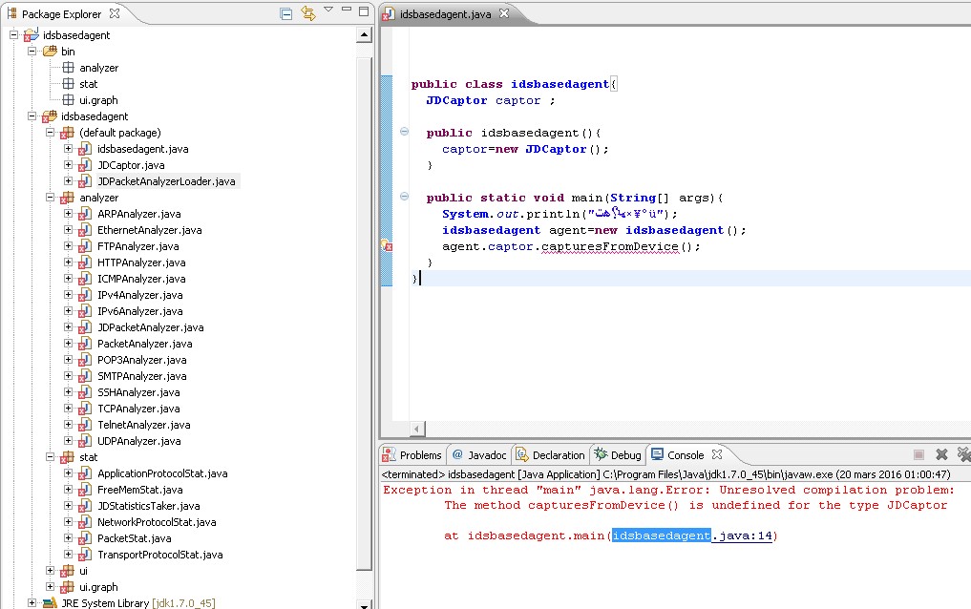Screen dimensions: 971x609
Task: Close the Package Explorer view tab
Action: pyautogui.click(x=115, y=14)
